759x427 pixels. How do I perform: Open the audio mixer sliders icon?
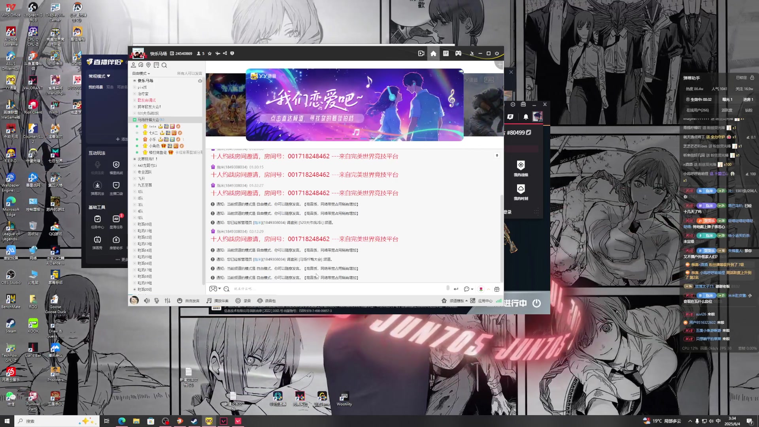click(168, 301)
